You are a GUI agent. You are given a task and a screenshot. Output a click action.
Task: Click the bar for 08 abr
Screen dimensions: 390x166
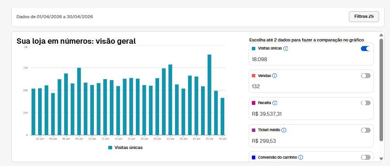(x=79, y=101)
